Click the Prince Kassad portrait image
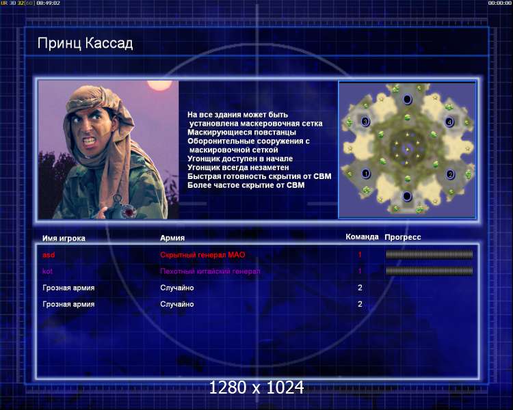Image resolution: width=513 pixels, height=410 pixels. [x=108, y=150]
